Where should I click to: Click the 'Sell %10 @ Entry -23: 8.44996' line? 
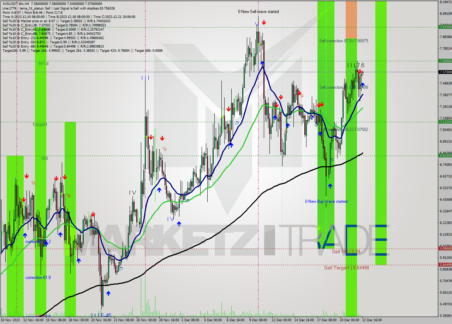pyautogui.click(x=53, y=38)
